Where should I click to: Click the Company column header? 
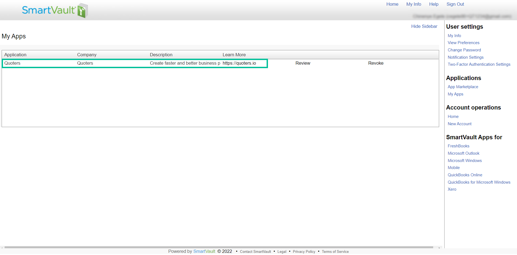[x=87, y=55]
